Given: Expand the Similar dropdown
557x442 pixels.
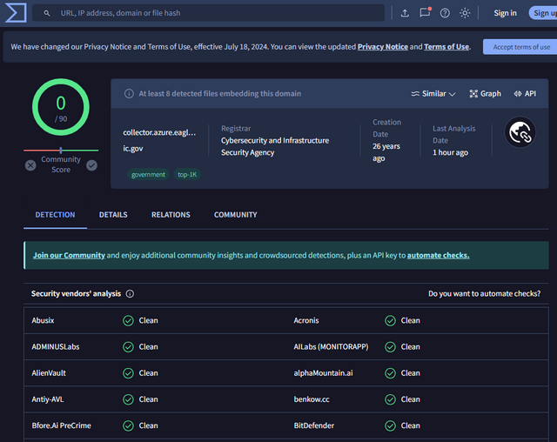Looking at the screenshot, I should [x=433, y=94].
